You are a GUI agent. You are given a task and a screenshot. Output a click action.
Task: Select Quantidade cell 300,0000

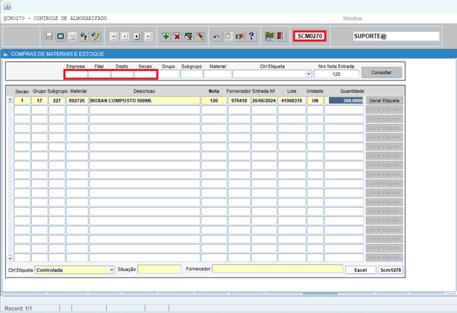[x=344, y=100]
